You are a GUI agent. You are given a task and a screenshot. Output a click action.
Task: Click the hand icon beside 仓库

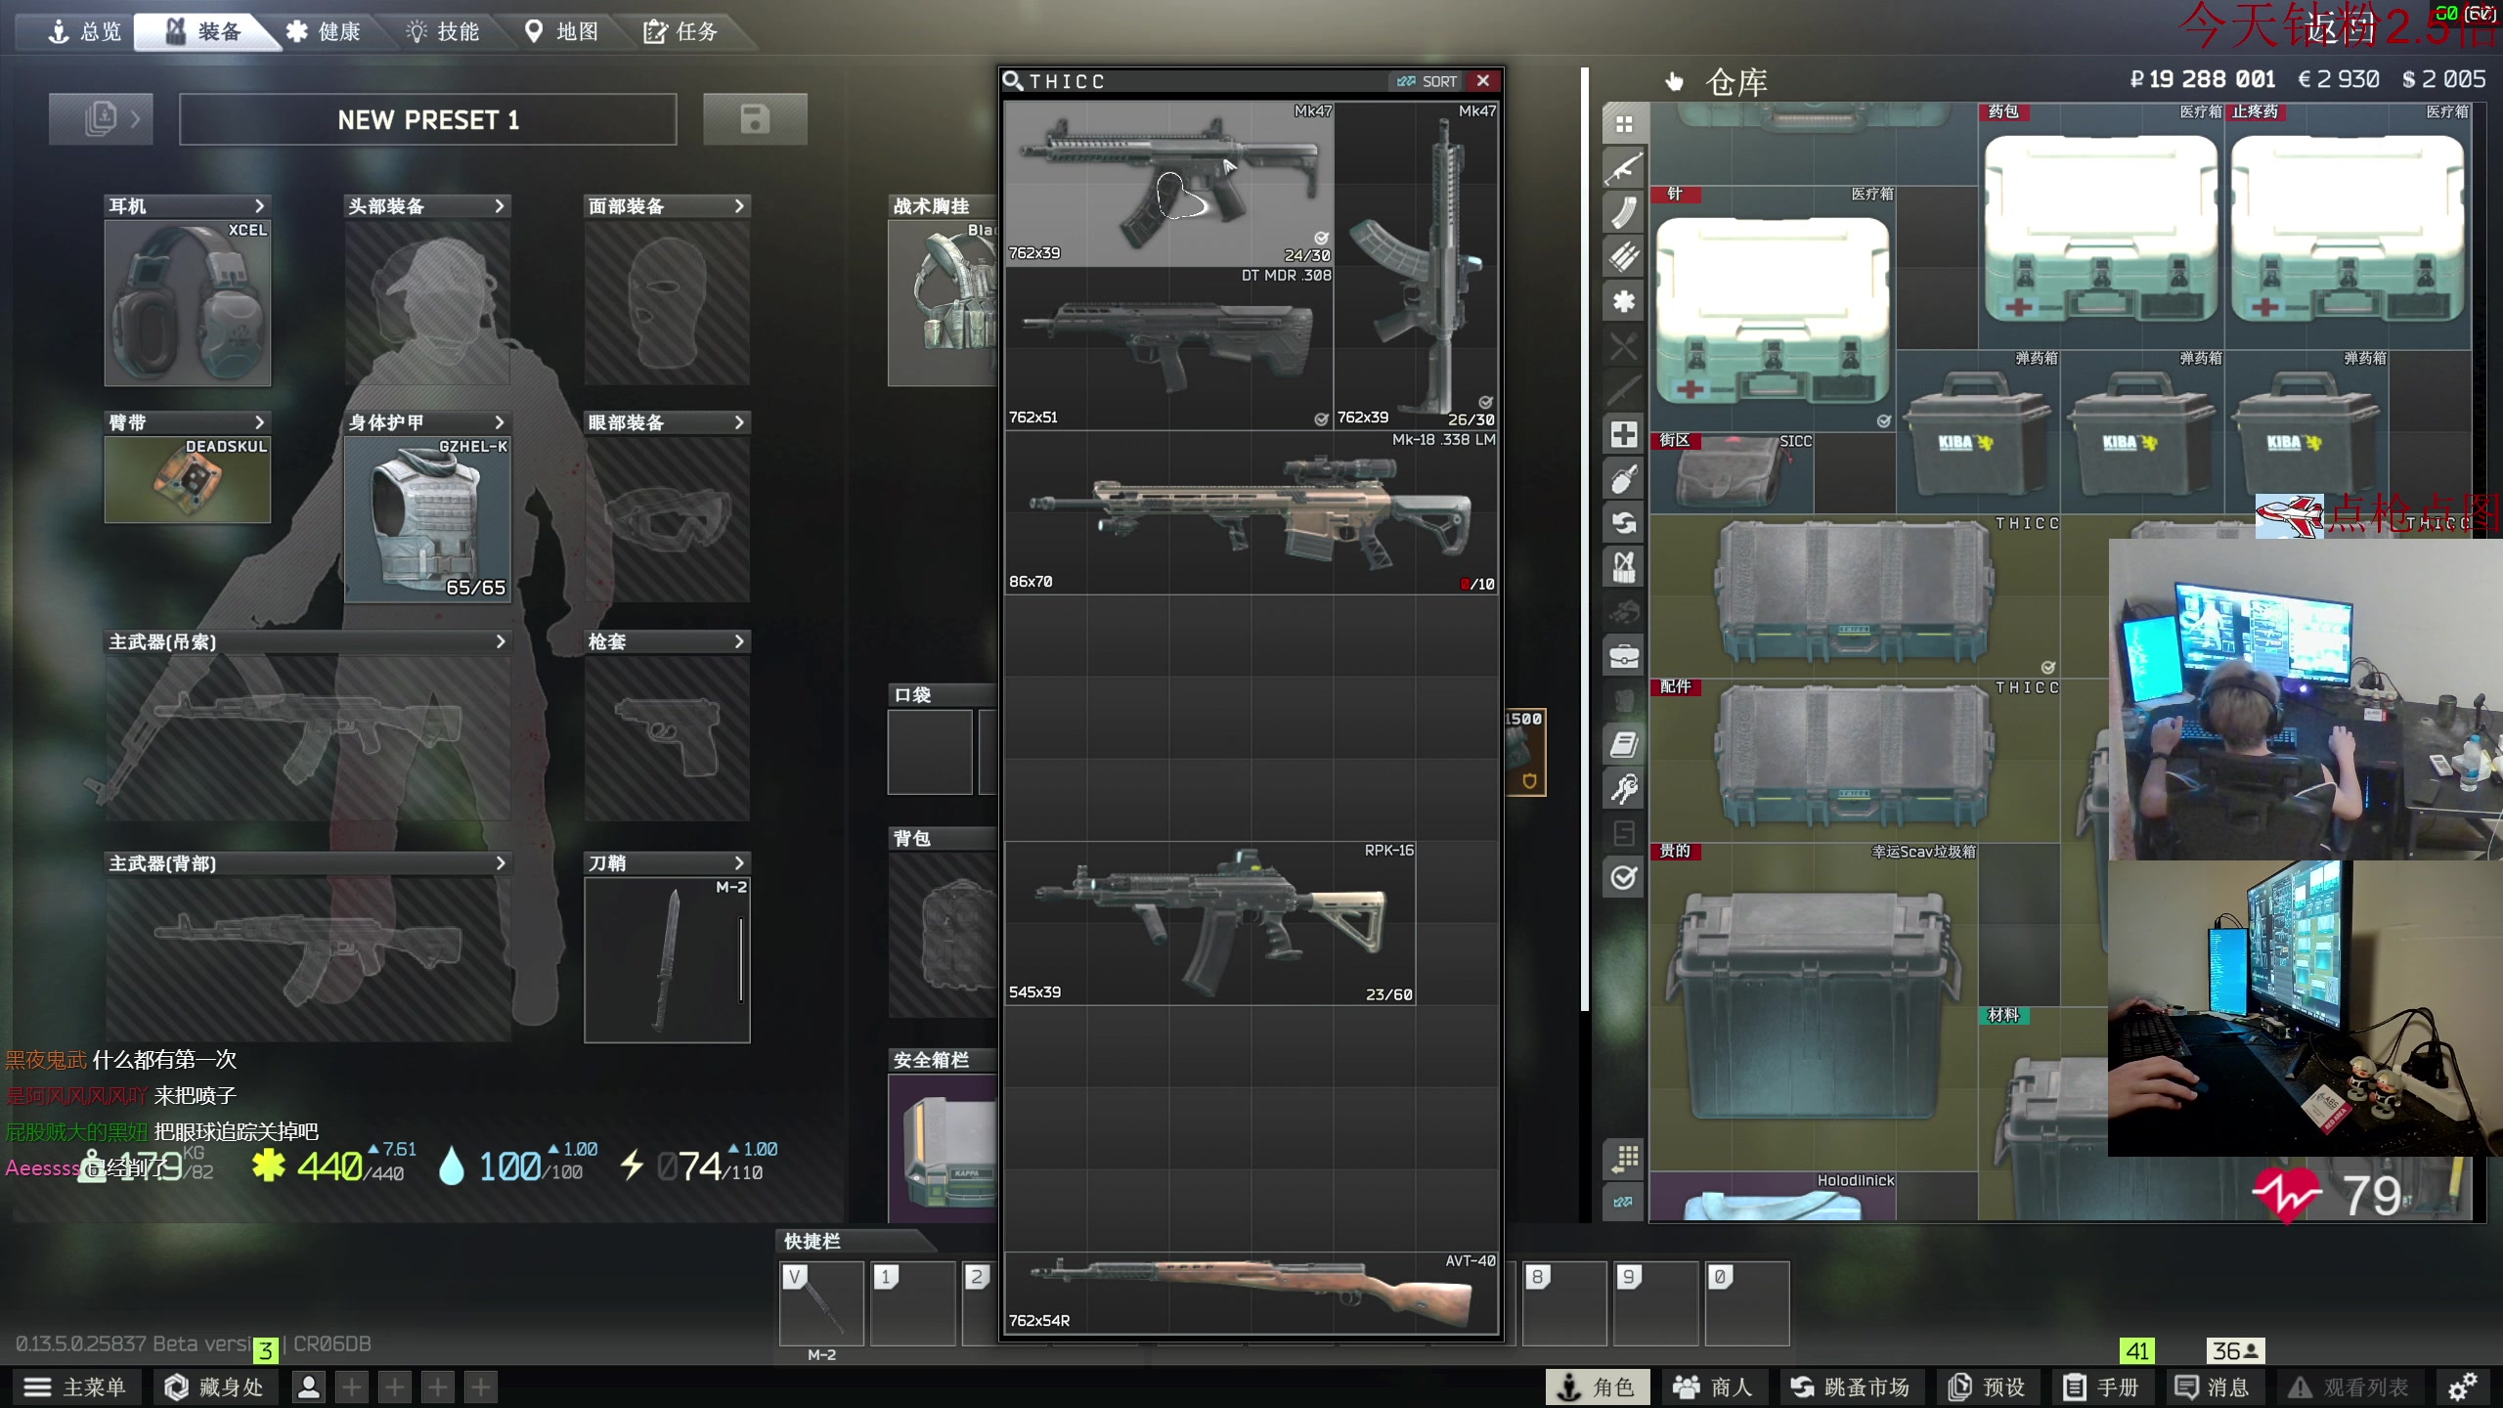pos(1675,82)
